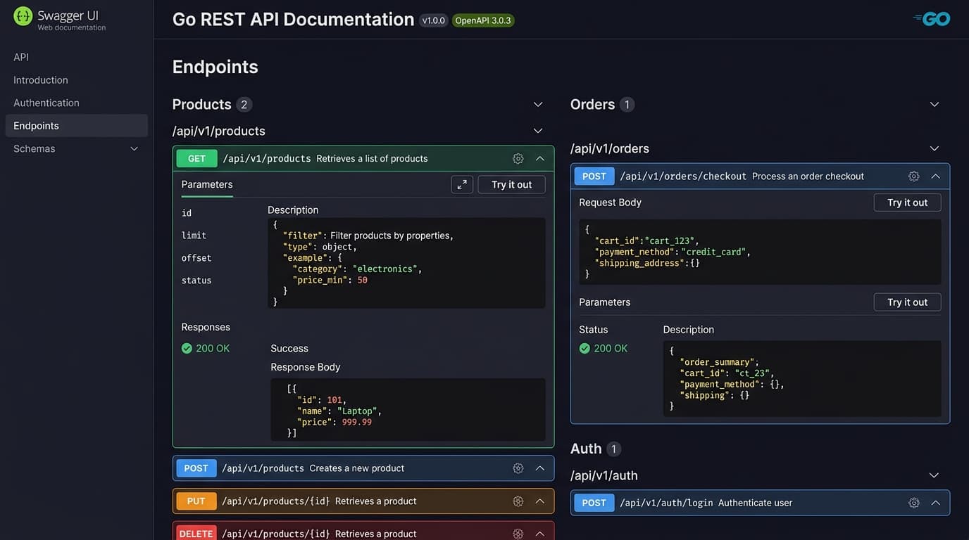Switch to the Parameters tab in GET products
The height and width of the screenshot is (540, 969).
207,184
